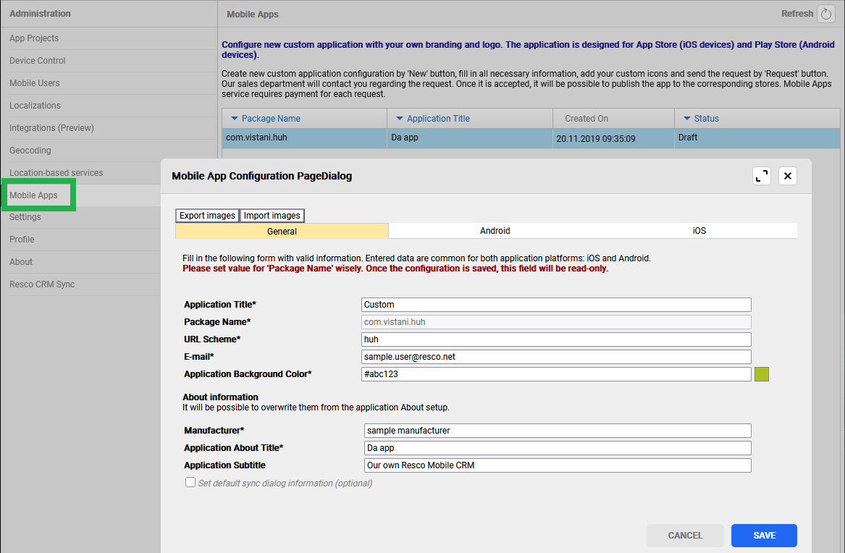Click the Refresh circular arrow icon

pyautogui.click(x=825, y=14)
